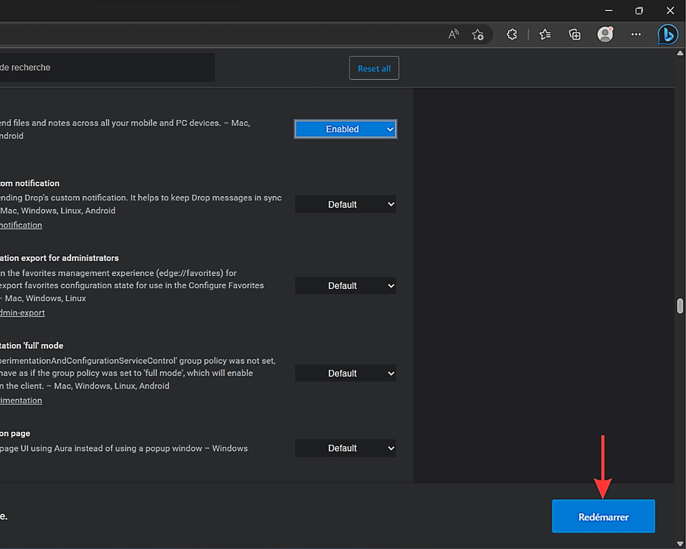Open the Enabled dropdown for Drop flag

click(x=345, y=129)
